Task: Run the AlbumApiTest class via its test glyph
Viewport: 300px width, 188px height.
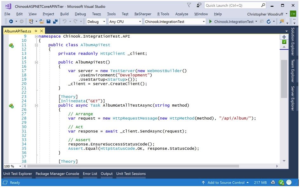Action: [11, 46]
